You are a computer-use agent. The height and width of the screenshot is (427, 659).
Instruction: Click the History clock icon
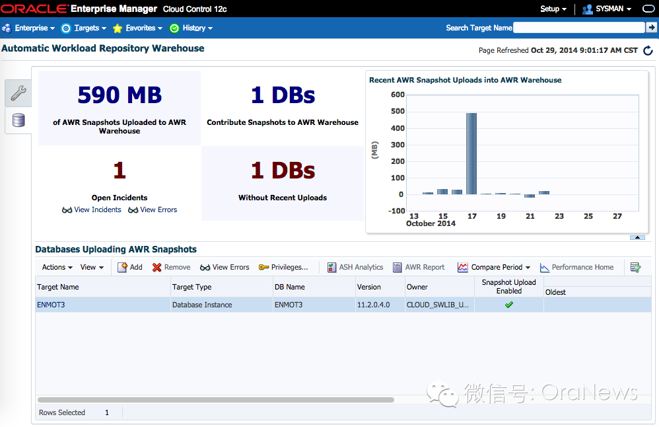pyautogui.click(x=174, y=28)
